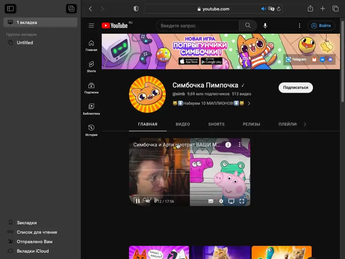This screenshot has width=345, height=259.
Task: Open YouTube guide hamburger menu
Action: [x=91, y=26]
